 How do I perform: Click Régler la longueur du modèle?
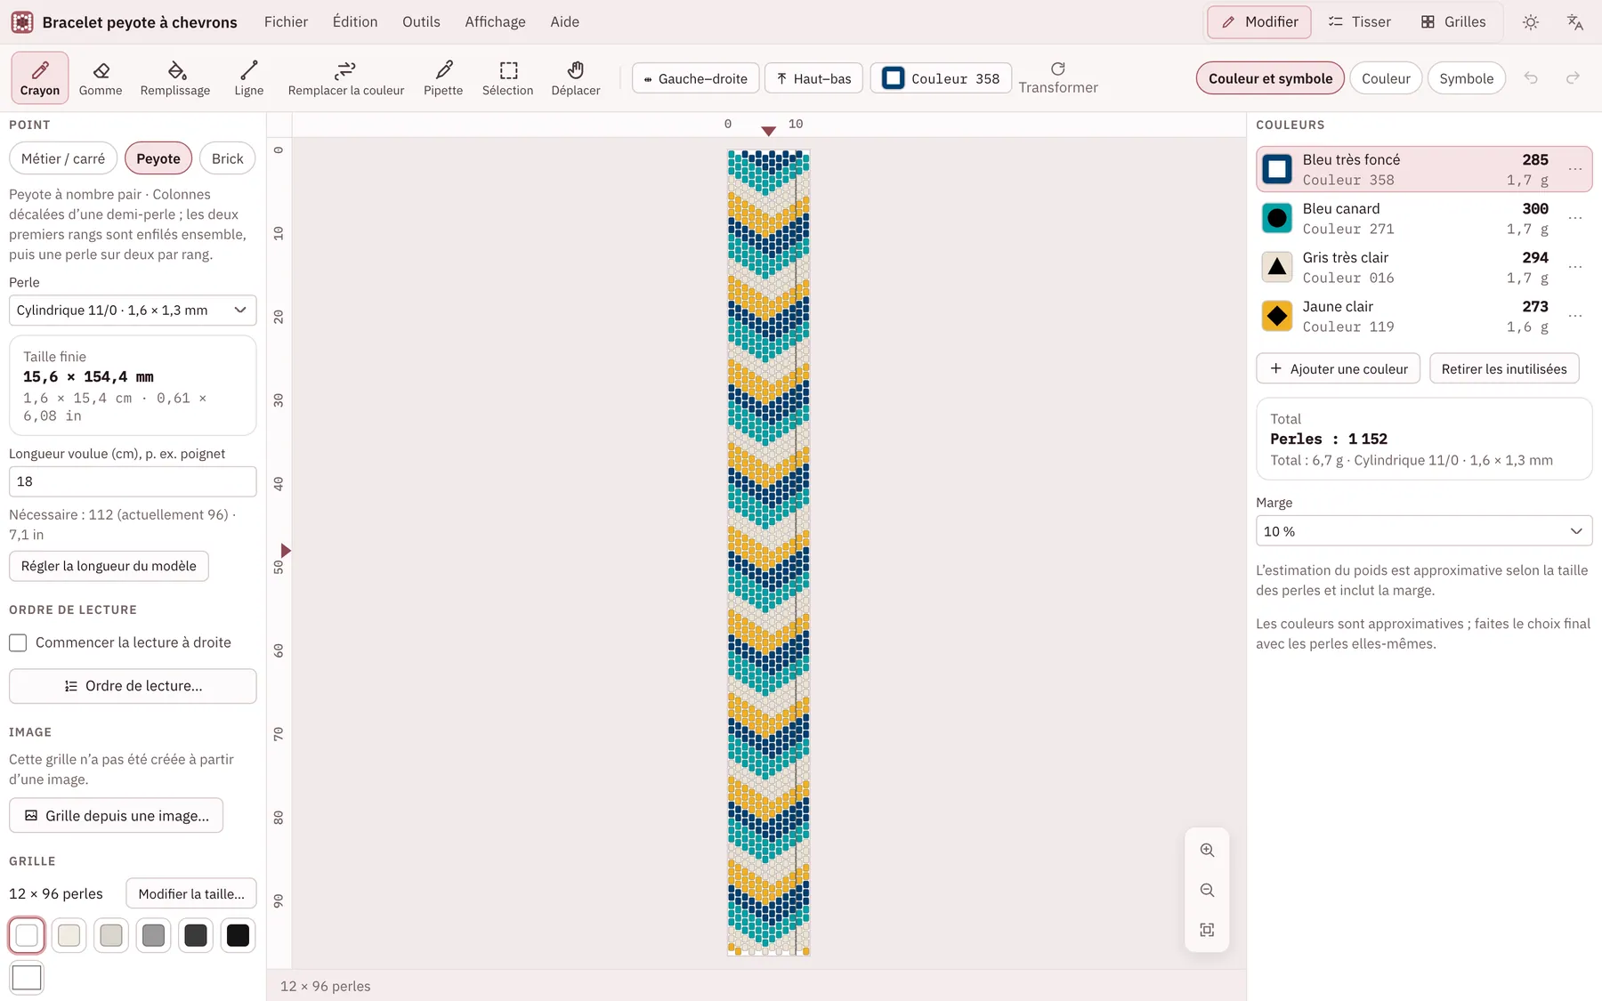(109, 566)
